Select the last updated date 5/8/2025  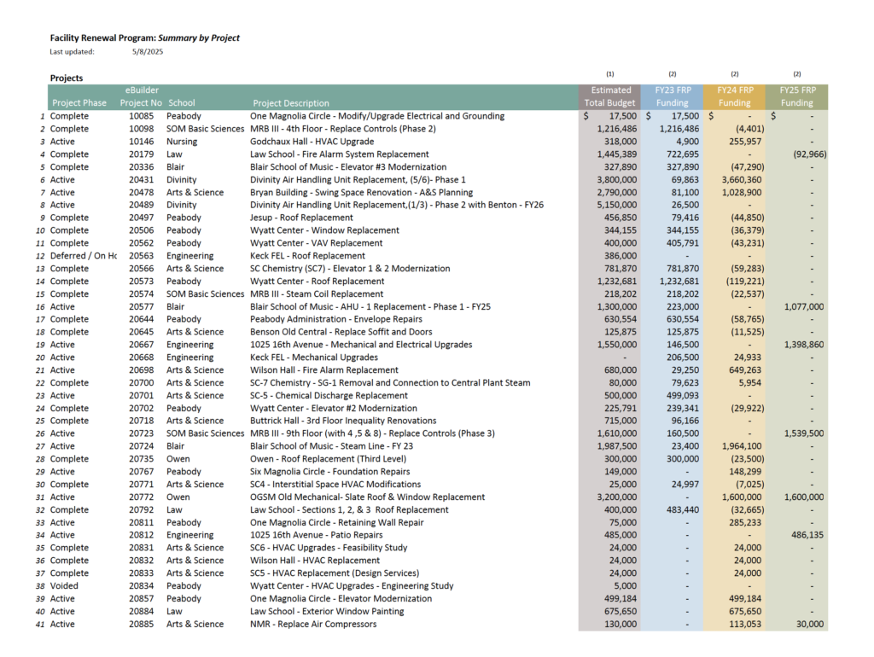(x=148, y=52)
